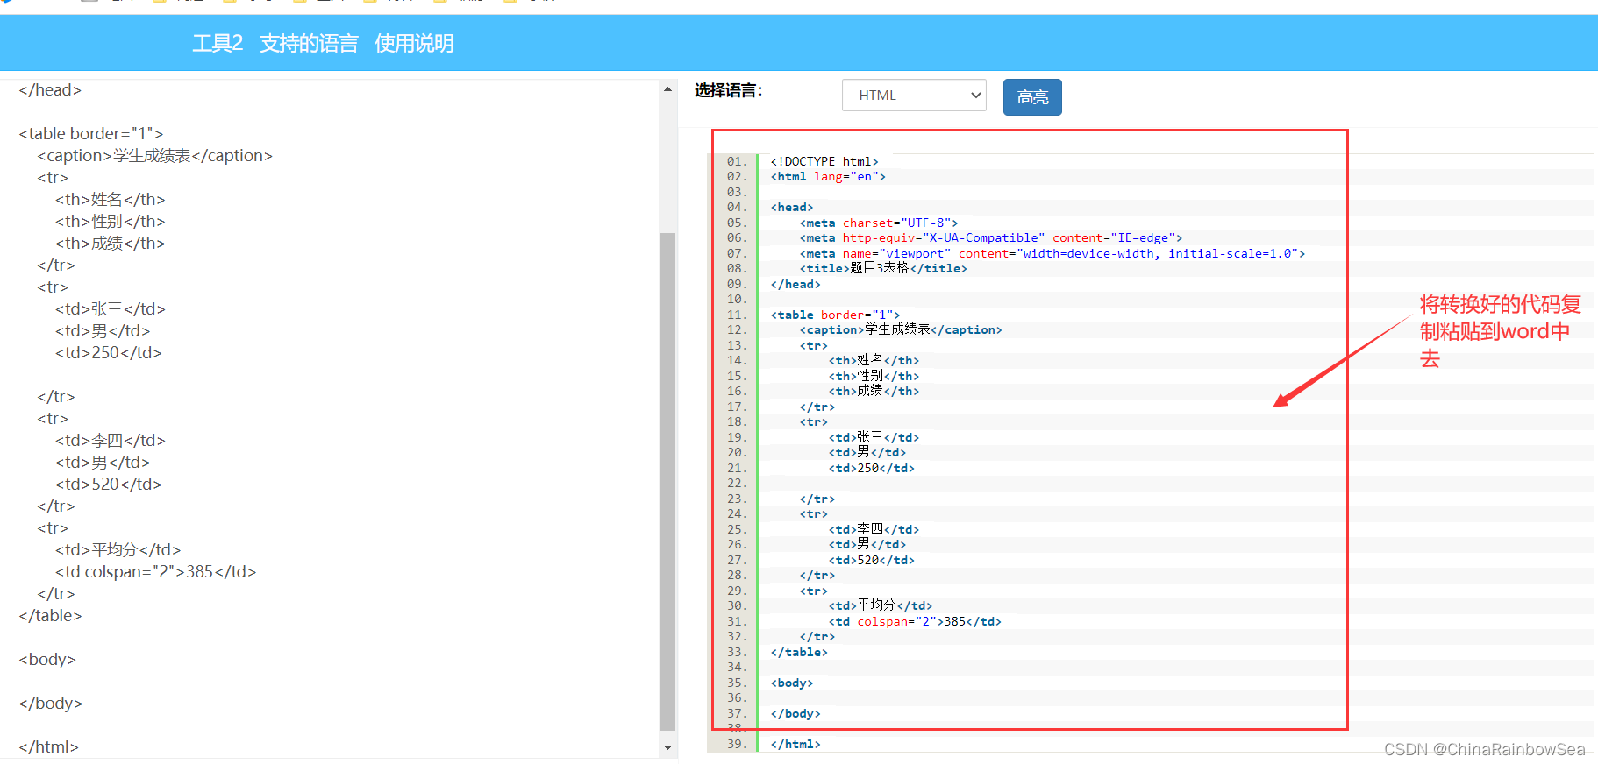Click the caption 学生成绩表 line in source textarea
The height and width of the screenshot is (764, 1598).
coord(154,155)
